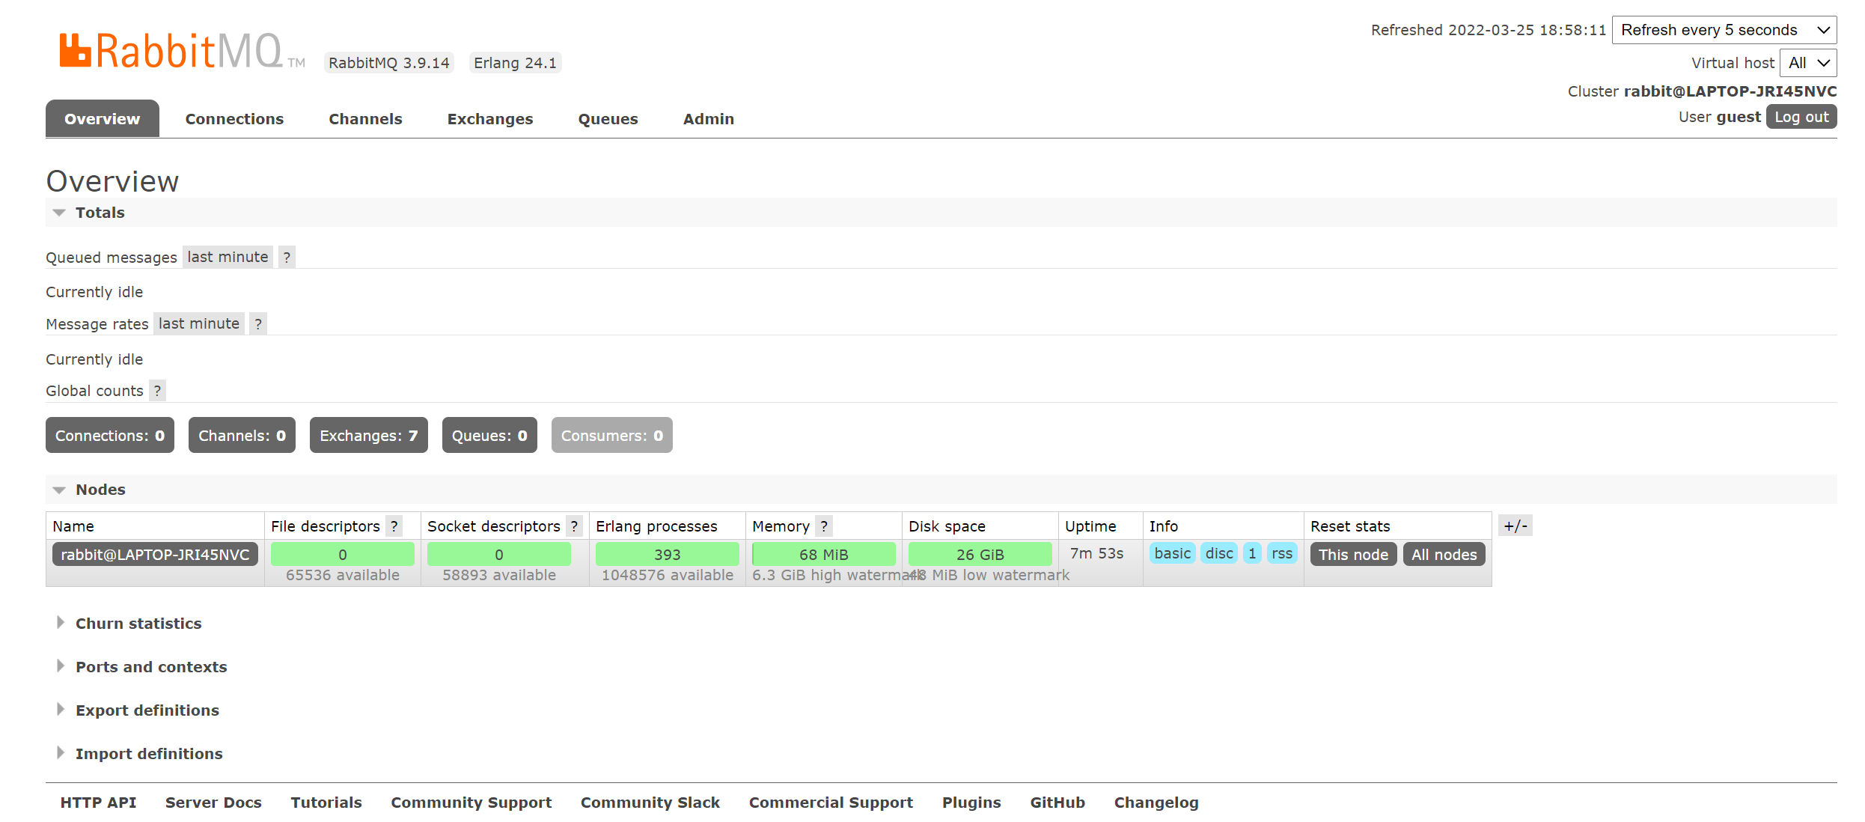The image size is (1865, 822).
Task: Change Message rates last minute range
Action: [x=199, y=323]
